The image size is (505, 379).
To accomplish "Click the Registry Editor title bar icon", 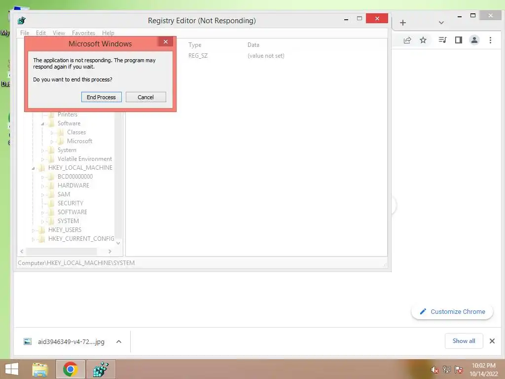I will coord(22,21).
